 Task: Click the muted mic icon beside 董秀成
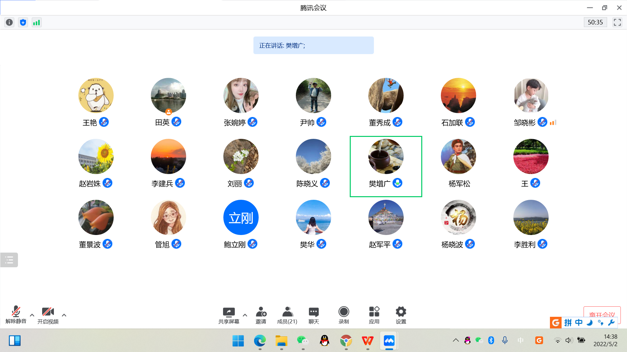397,122
